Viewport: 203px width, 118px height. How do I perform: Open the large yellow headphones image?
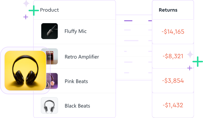25,71
